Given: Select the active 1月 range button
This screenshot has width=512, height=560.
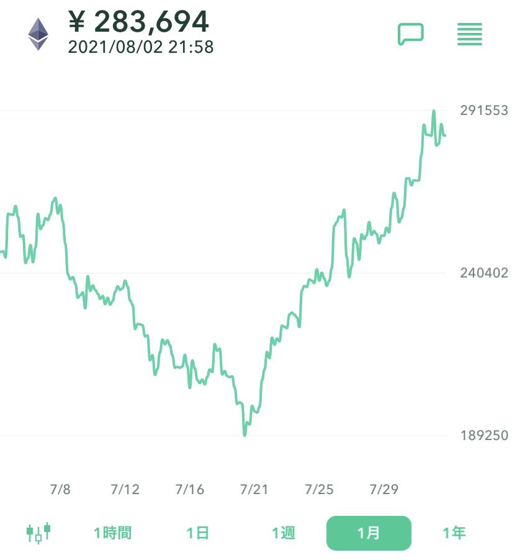Looking at the screenshot, I should [369, 533].
